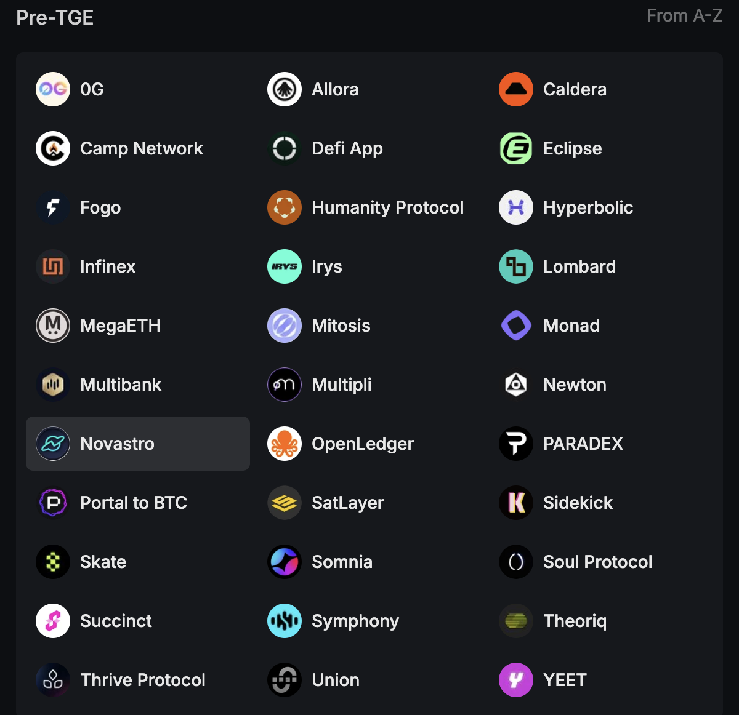Select Hyperbolic from the list

[x=601, y=207]
